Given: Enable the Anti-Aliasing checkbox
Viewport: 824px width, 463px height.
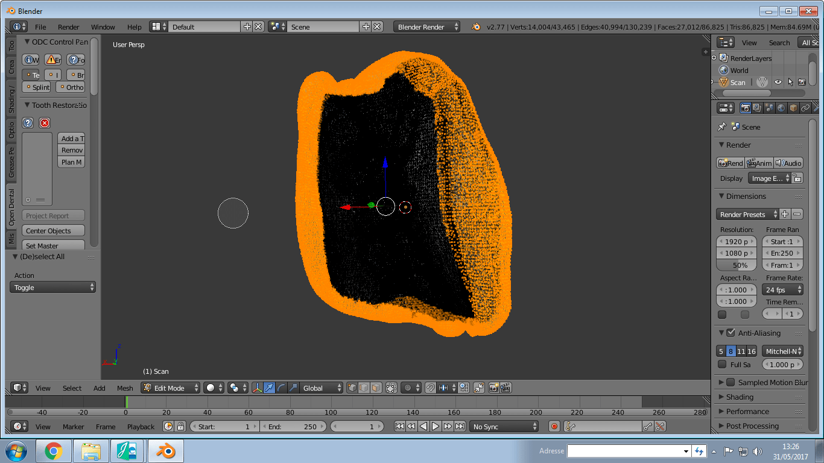Looking at the screenshot, I should click(731, 333).
